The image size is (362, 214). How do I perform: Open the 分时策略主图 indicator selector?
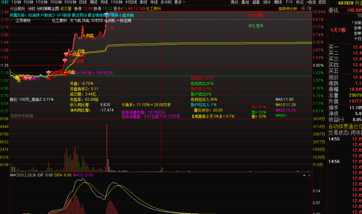click(x=48, y=9)
